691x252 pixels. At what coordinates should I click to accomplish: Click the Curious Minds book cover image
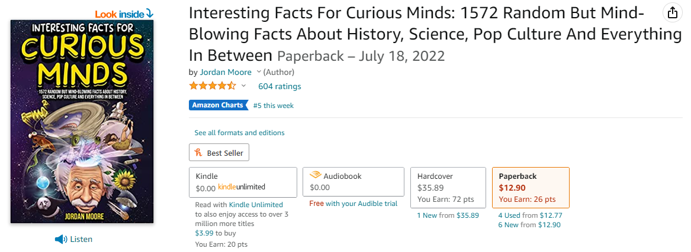pos(82,121)
